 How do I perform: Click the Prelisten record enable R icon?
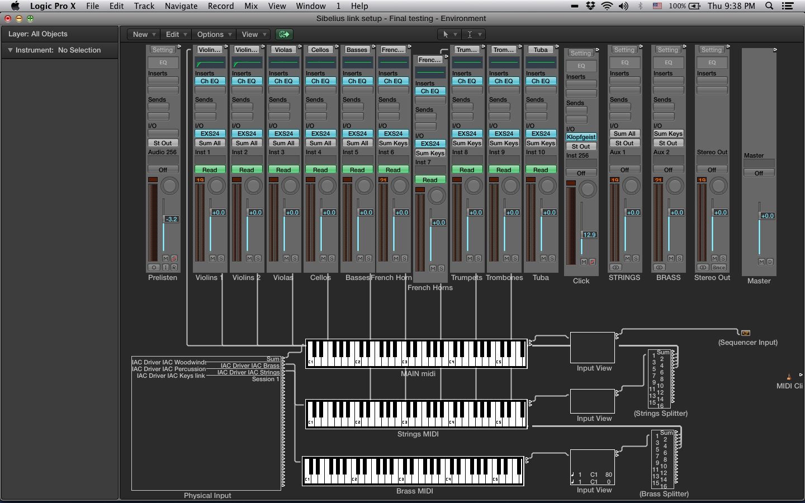174,268
